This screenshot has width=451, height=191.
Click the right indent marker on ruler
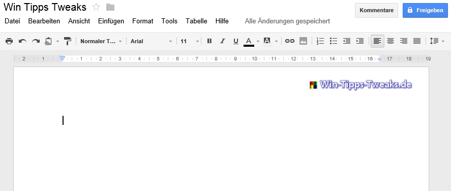[380, 59]
